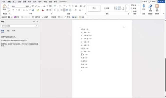
Task: Open the Select dropdown in the editing group
Action: coord(134,11)
